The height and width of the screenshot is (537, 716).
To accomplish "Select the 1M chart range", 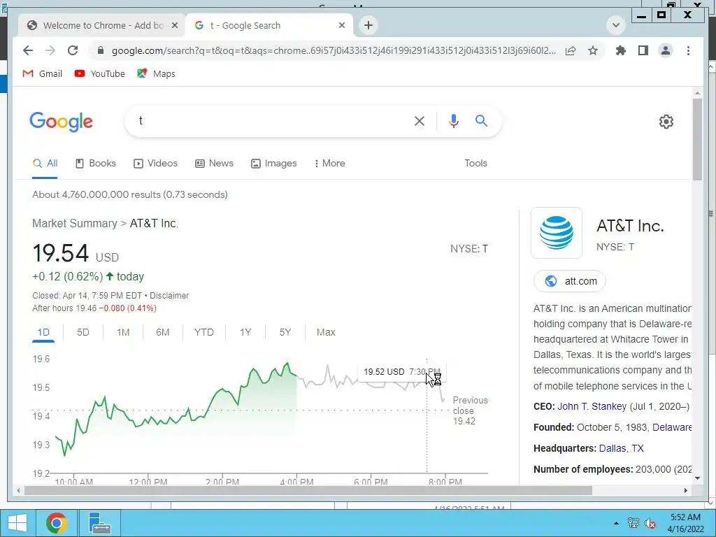I will [x=123, y=332].
